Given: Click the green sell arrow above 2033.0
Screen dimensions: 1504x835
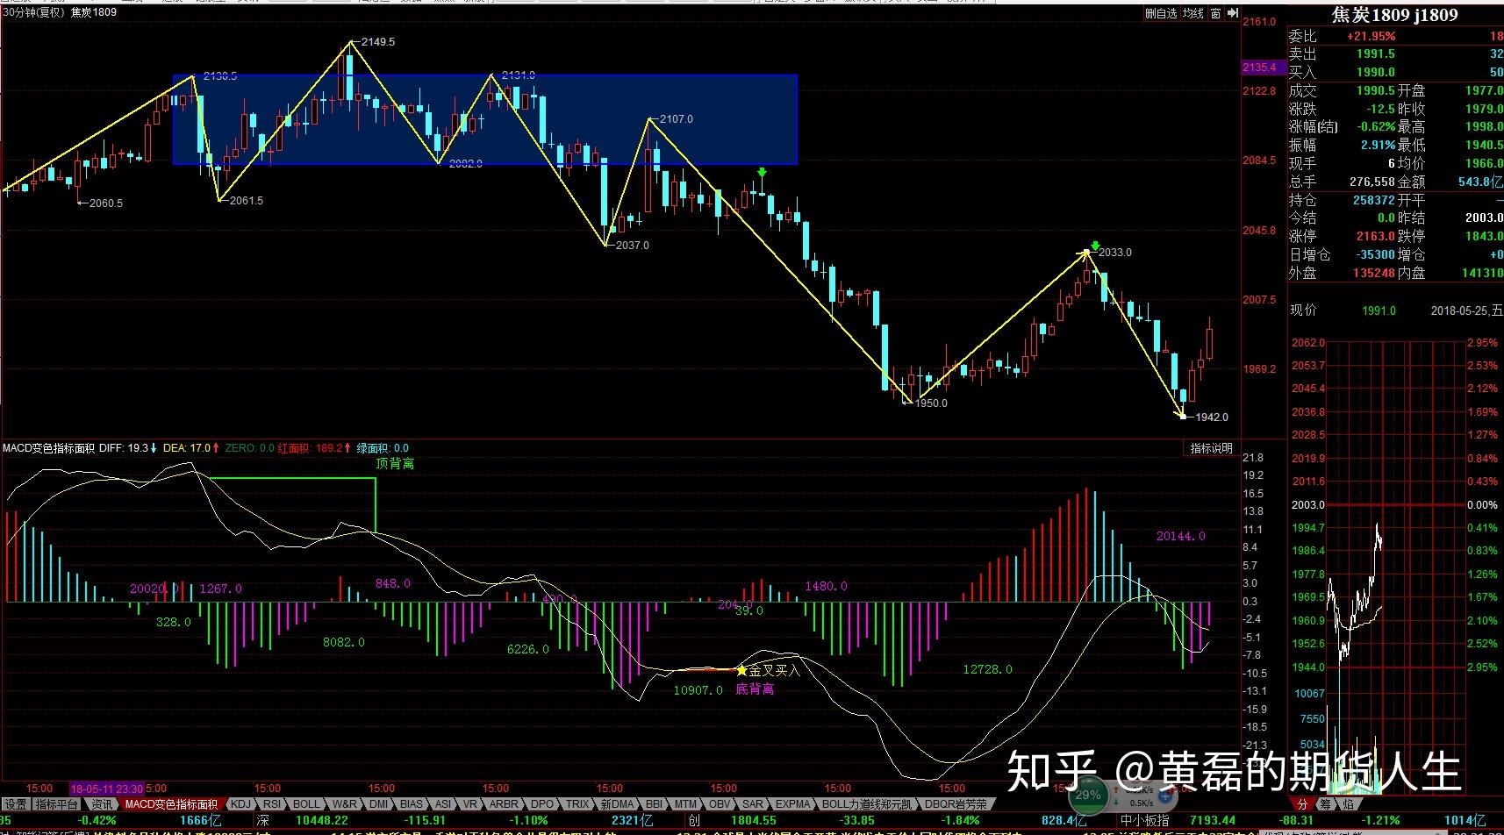Looking at the screenshot, I should coord(1095,245).
